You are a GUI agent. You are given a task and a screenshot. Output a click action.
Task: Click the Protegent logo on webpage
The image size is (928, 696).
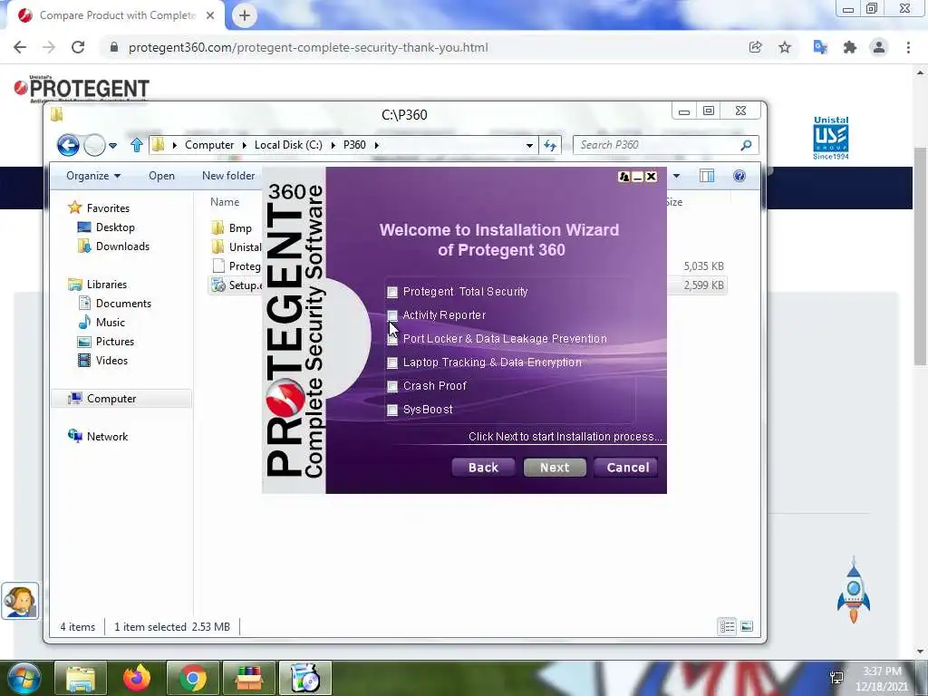[81, 89]
